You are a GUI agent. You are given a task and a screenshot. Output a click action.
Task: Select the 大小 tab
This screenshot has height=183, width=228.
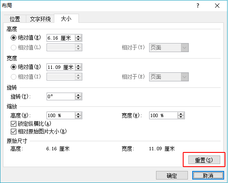tap(66, 19)
